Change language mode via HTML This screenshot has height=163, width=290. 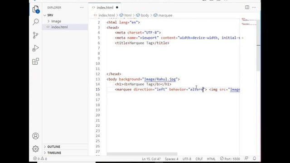tap(211, 159)
